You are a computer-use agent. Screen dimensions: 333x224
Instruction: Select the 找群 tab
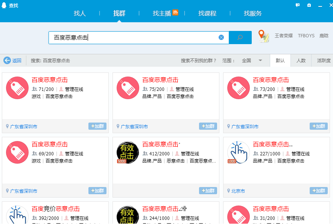pos(119,14)
